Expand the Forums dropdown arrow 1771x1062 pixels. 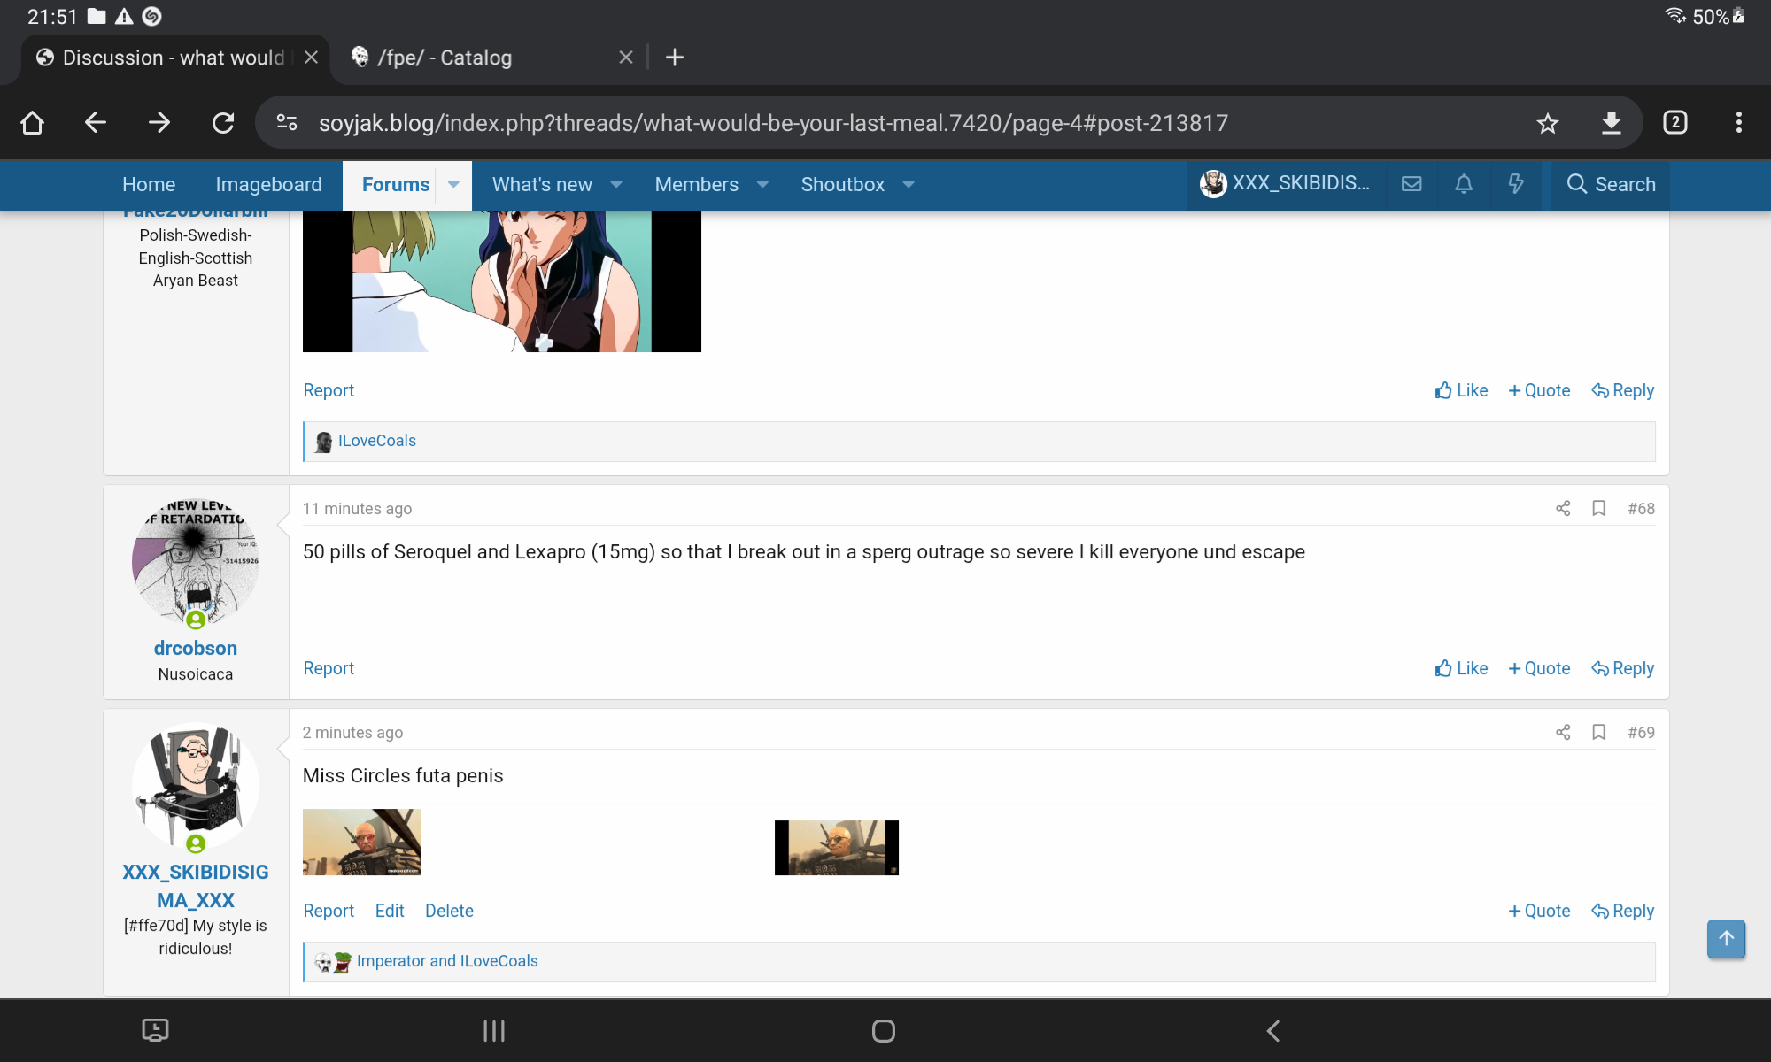(x=453, y=184)
